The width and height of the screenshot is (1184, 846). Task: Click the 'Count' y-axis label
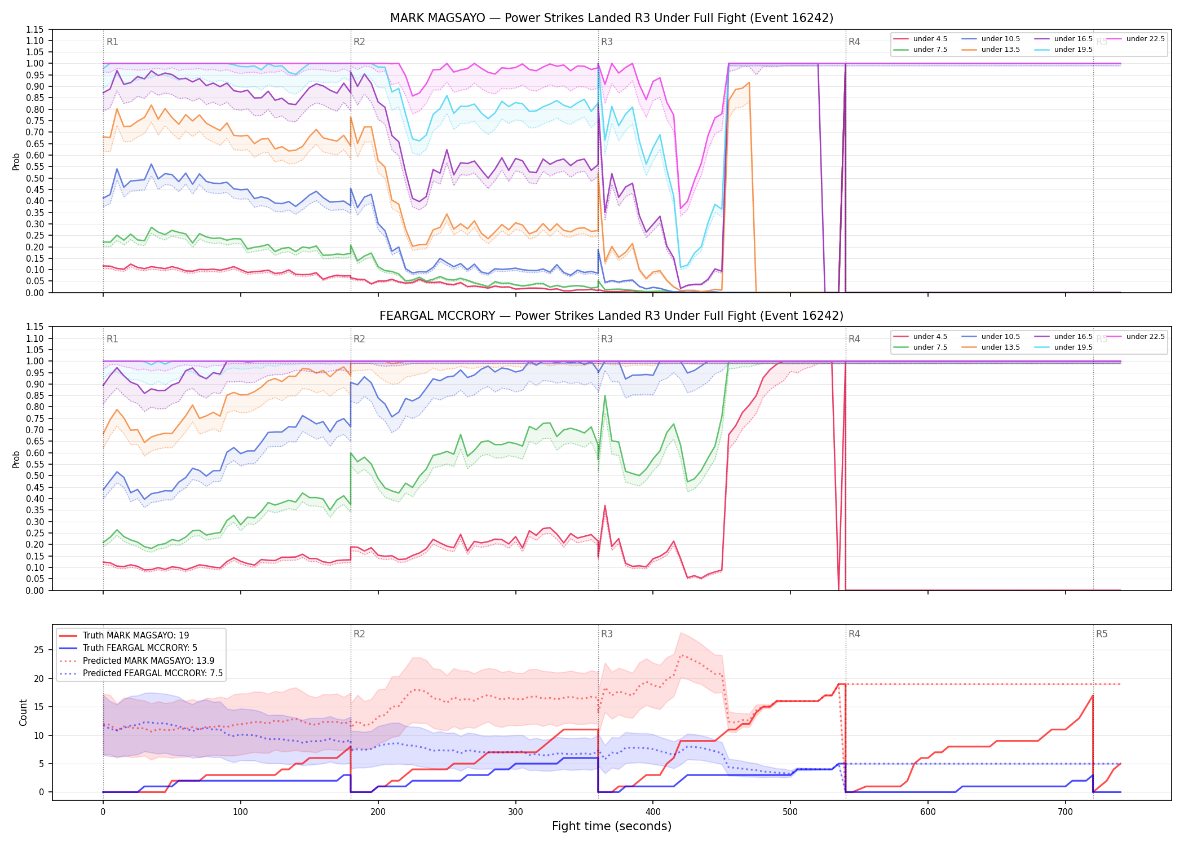click(23, 712)
